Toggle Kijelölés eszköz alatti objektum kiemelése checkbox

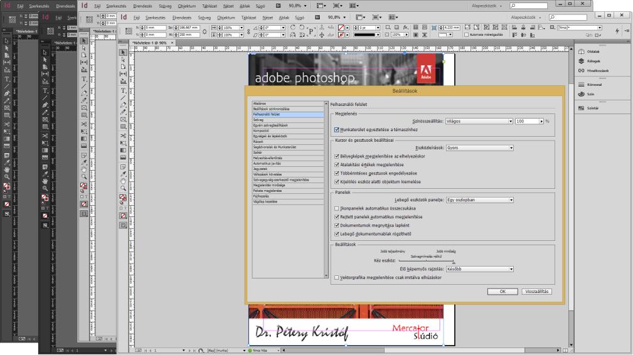tap(337, 181)
